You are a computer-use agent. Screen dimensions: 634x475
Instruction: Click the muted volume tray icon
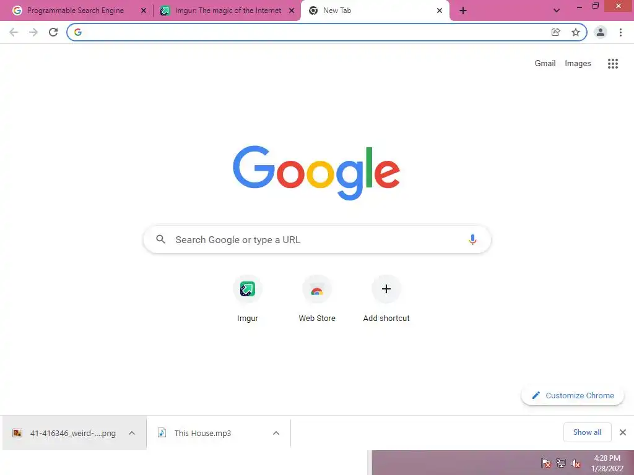point(576,463)
